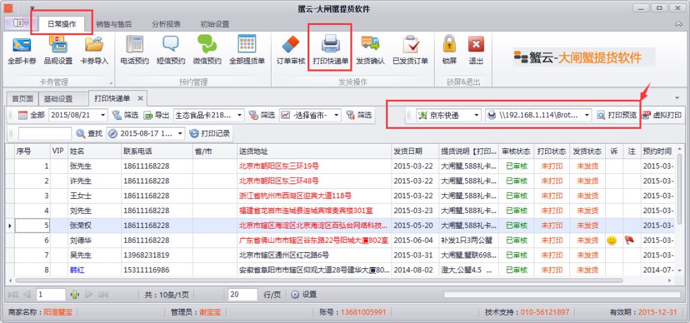Collapse the ribbon chevron

coord(679,24)
